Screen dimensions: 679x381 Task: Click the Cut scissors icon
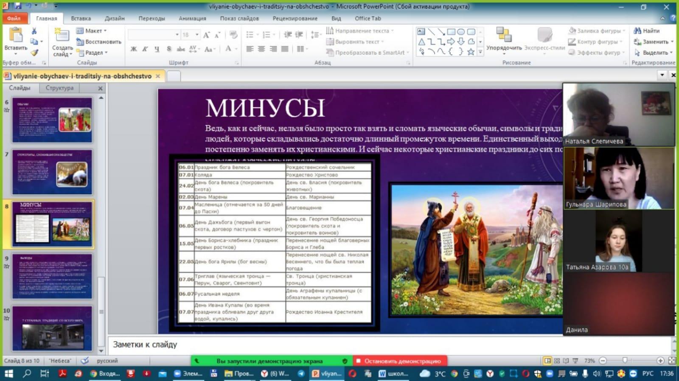(x=34, y=31)
